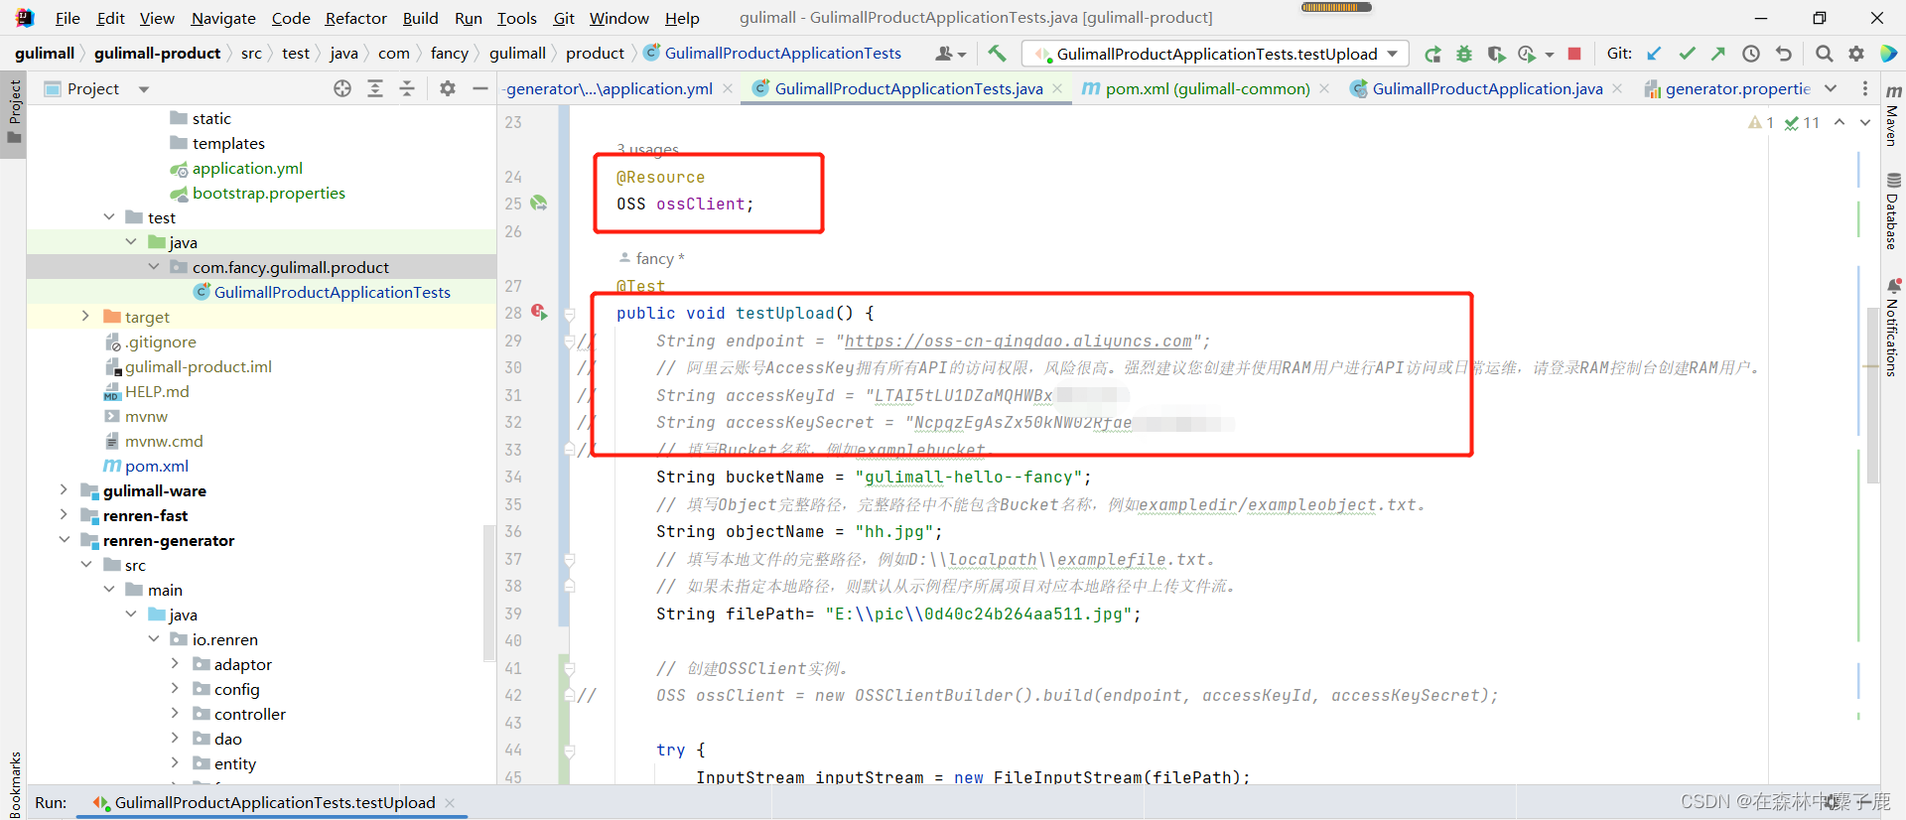Viewport: 1906px width, 820px height.
Task: Click the Spring bean gutter icon at line 25
Action: (539, 203)
